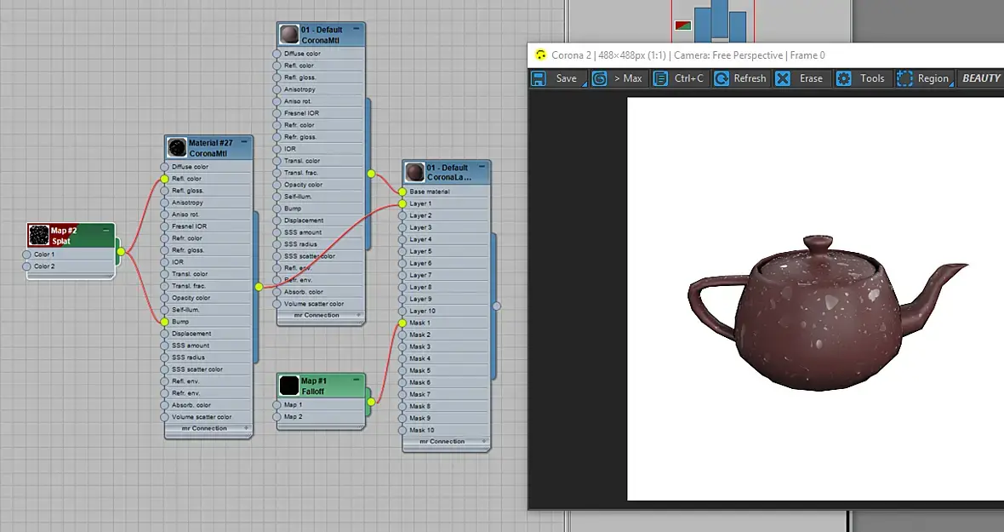Open the BEAUTY render element dropdown
Screen dimensions: 1004x532
[981, 78]
